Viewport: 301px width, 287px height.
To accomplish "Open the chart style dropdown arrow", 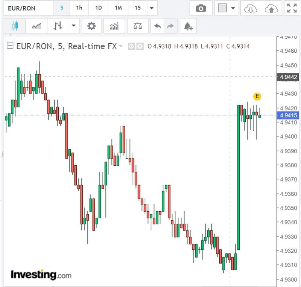I will coord(73,26).
